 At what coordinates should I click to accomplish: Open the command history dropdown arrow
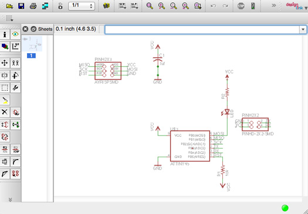click(x=303, y=30)
